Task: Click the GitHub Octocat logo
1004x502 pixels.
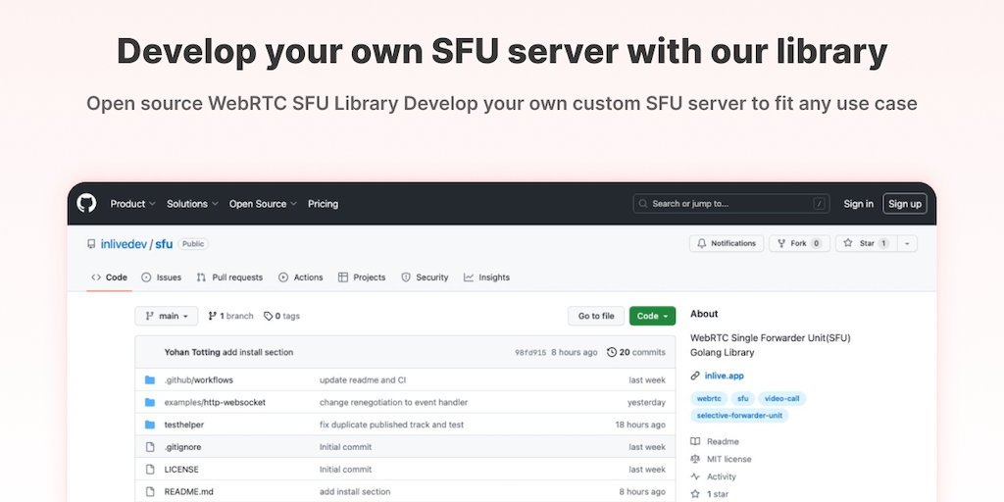Action: tap(86, 204)
